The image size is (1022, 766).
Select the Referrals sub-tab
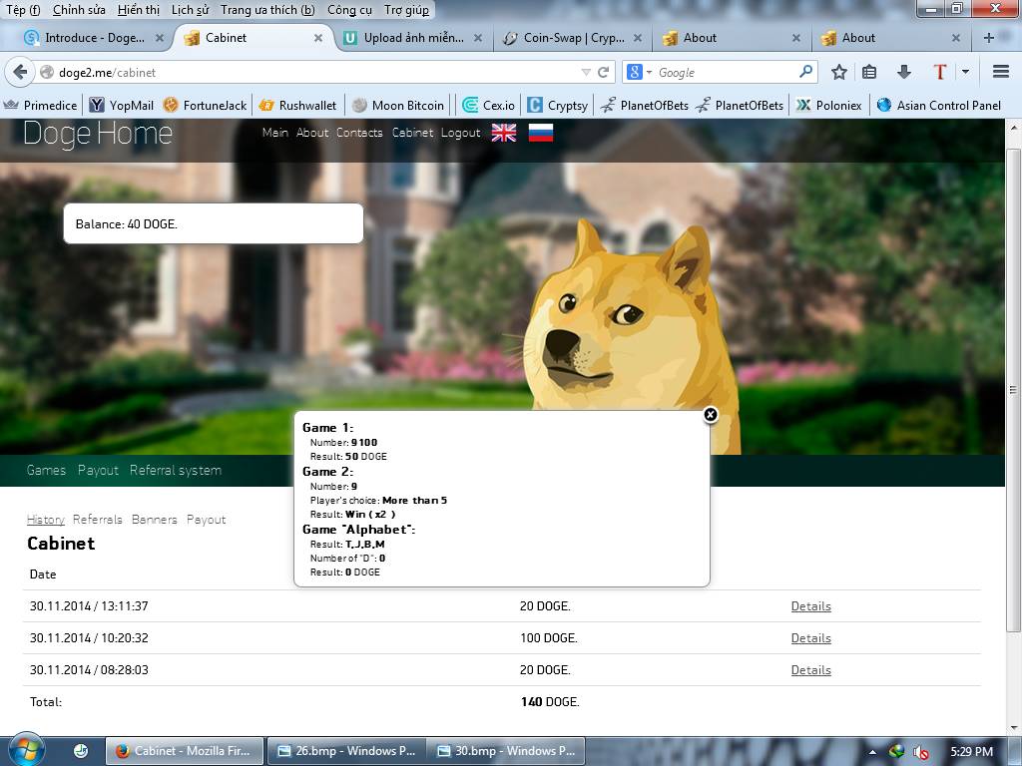98,520
